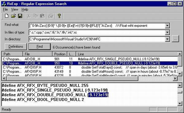Click the AFX_RFX_BOOL_PSEUDO_NULL 2 line
The width and height of the screenshot is (184, 113).
(x=43, y=100)
